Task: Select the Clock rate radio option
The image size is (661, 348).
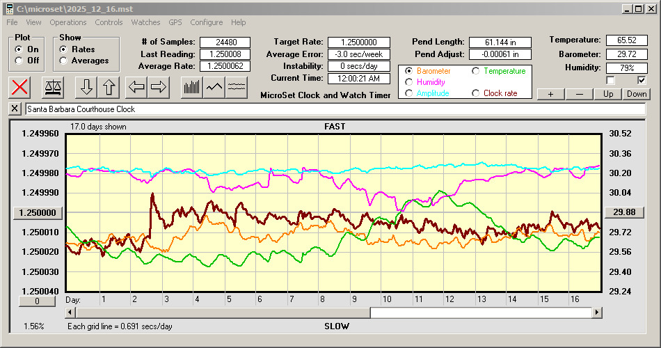Action: click(x=477, y=93)
